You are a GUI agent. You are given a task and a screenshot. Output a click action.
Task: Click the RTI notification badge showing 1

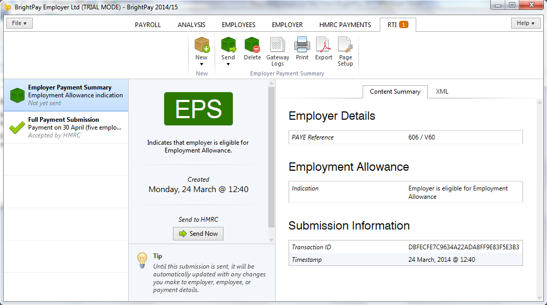point(404,24)
